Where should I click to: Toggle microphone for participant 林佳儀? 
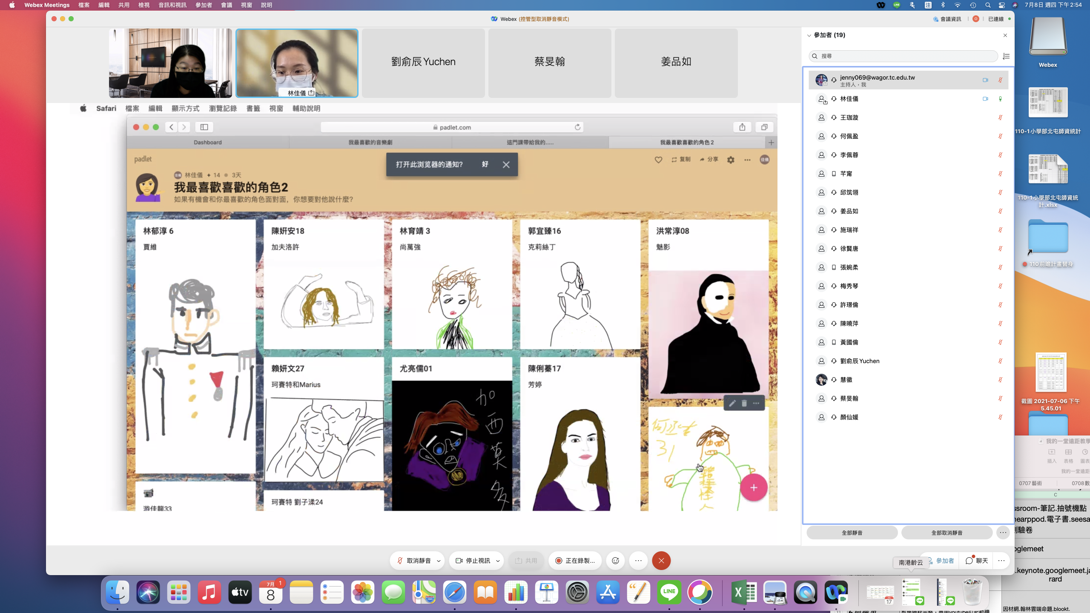point(1000,99)
